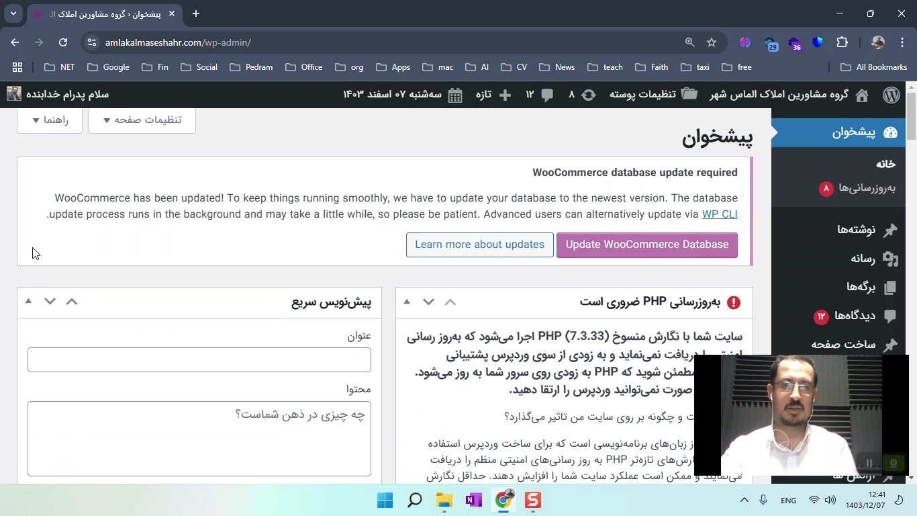917x516 pixels.
Task: Move the پیش‌نویس سریع widget down
Action: [50, 301]
